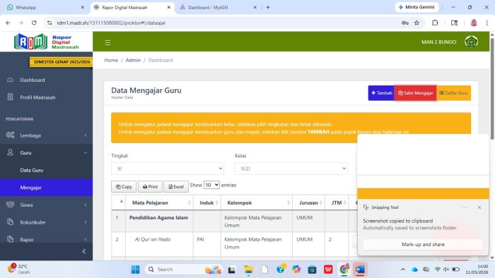This screenshot has height=278, width=495.
Task: Open the Show entries count dropdown
Action: [x=211, y=185]
